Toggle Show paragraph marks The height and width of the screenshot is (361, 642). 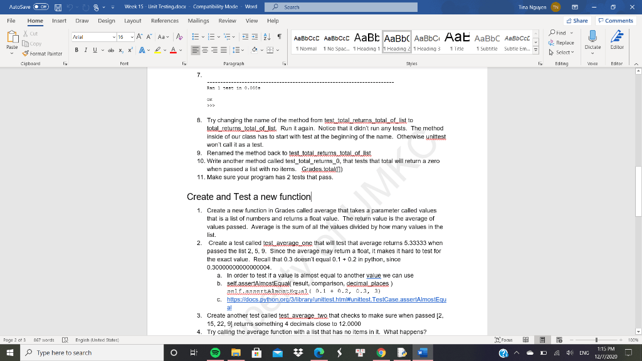point(279,37)
